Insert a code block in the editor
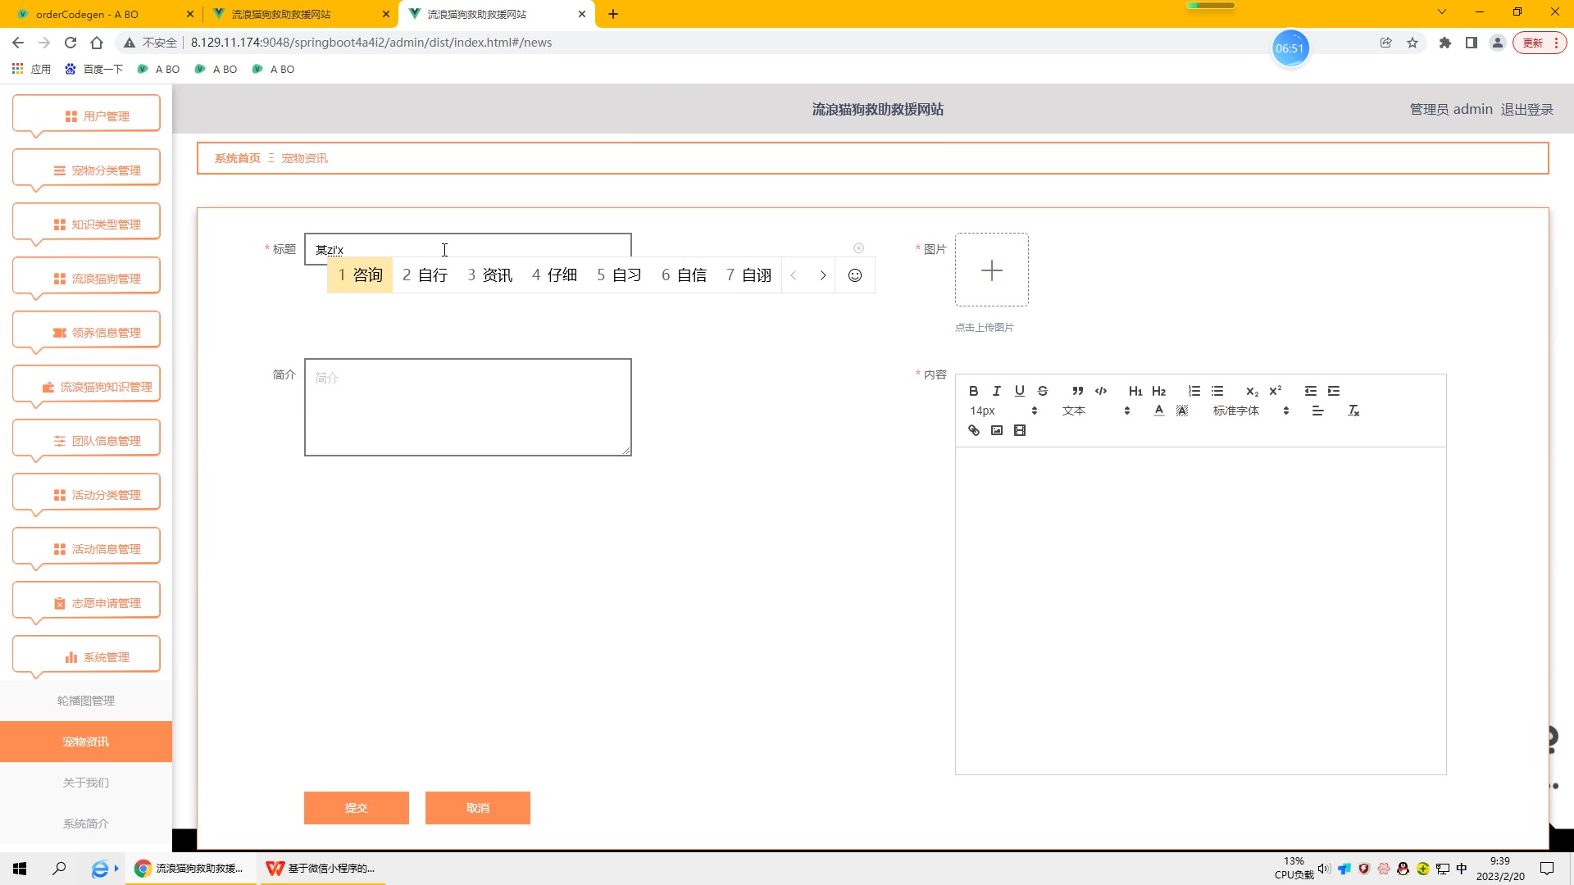 coord(1100,391)
